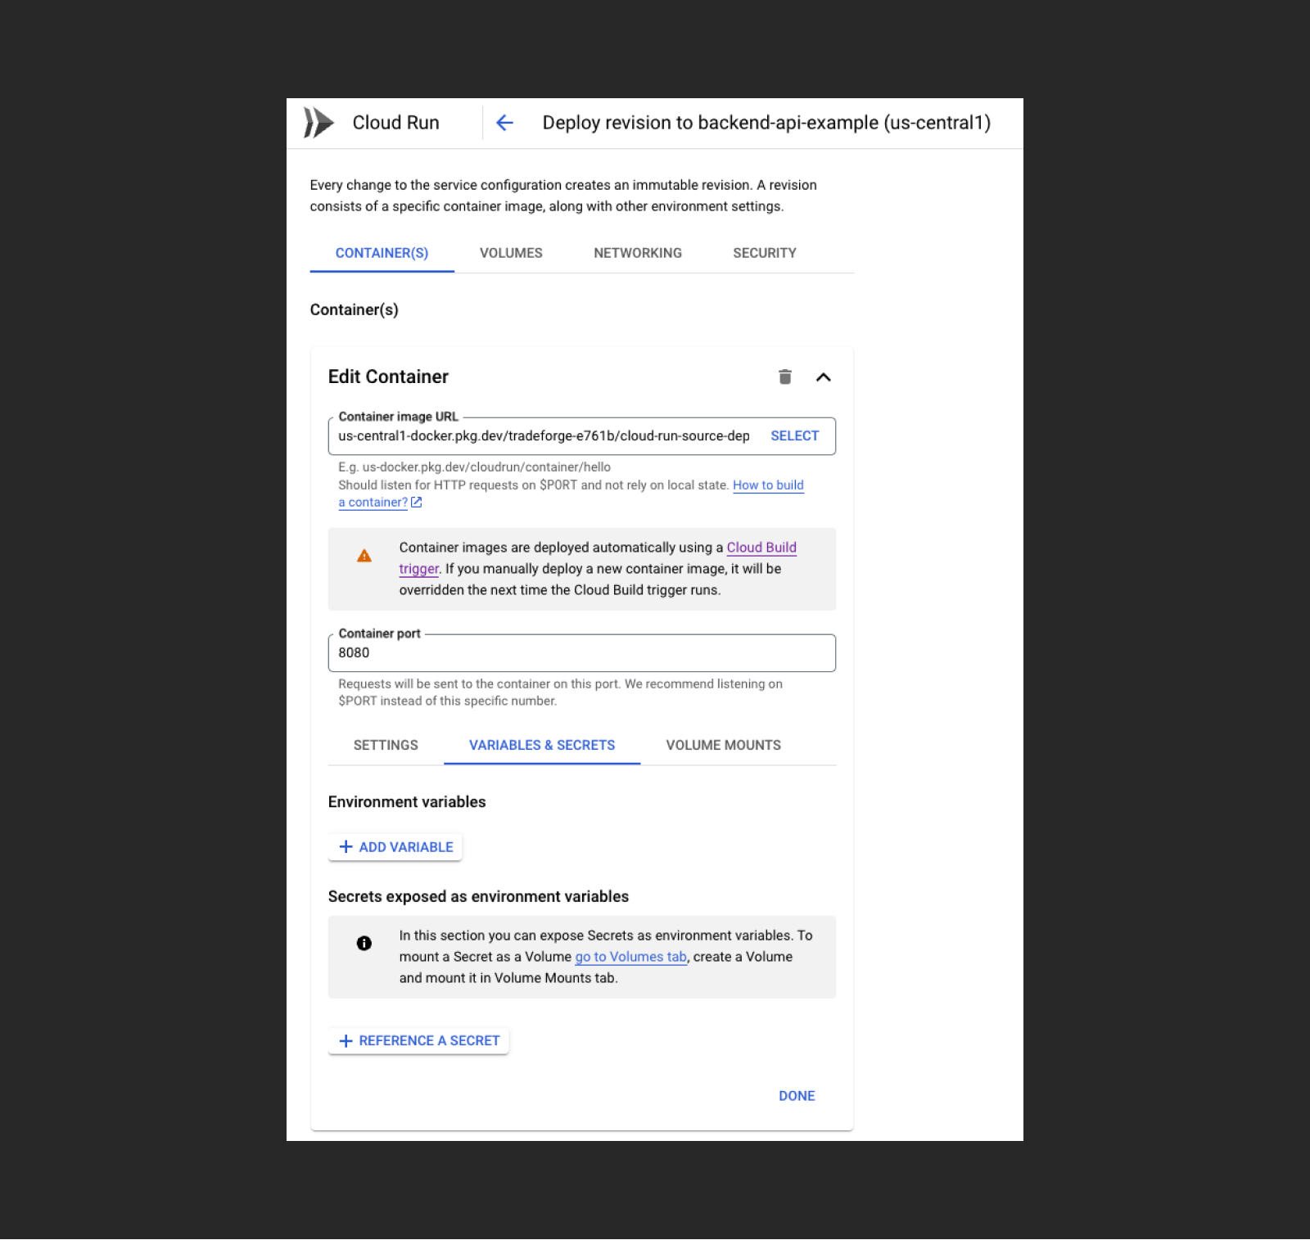Click 'Environment variables' heading

click(x=407, y=801)
